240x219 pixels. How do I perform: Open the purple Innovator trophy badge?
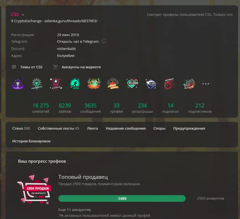pos(18,84)
